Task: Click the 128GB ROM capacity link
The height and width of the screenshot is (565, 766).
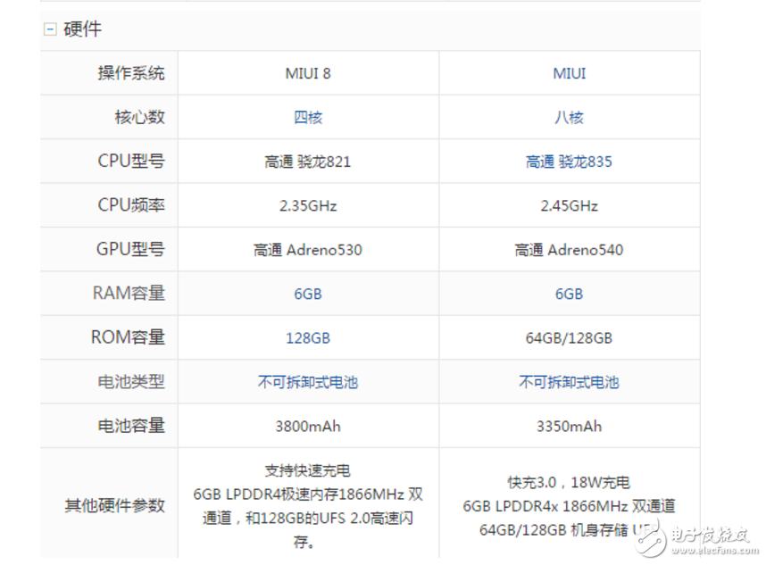Action: [308, 337]
